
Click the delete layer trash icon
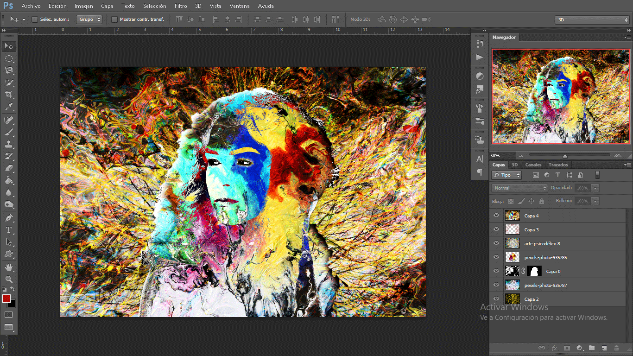(x=616, y=348)
